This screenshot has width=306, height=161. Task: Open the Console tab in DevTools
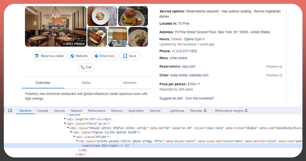point(43,111)
